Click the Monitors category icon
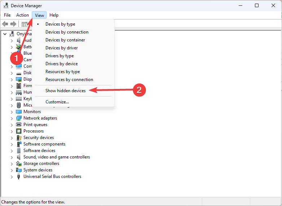 pos(19,112)
